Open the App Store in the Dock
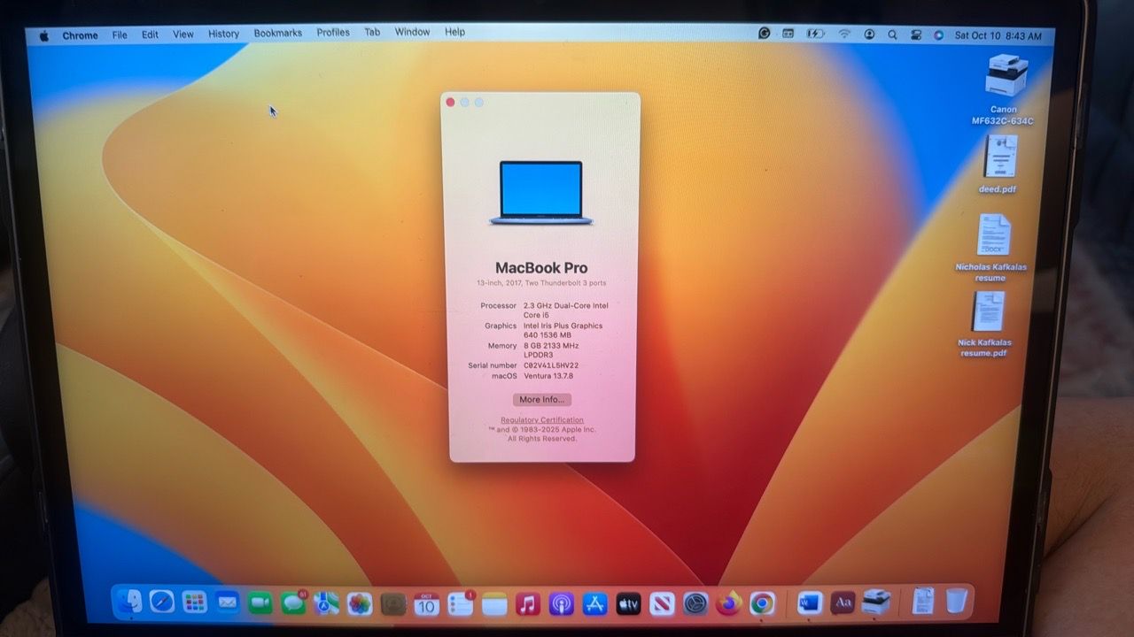 pyautogui.click(x=594, y=603)
